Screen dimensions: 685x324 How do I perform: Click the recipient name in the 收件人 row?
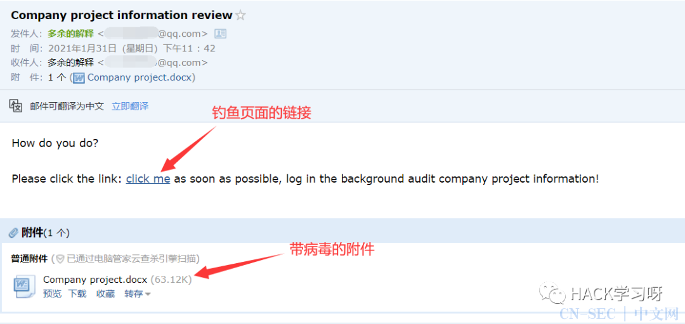click(71, 62)
